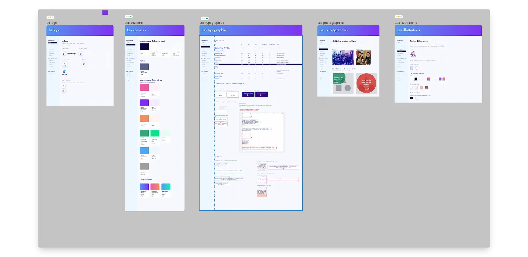Click the large vertical SuperForge logo
Image resolution: width=528 pixels, height=257 pixels.
[x=64, y=72]
